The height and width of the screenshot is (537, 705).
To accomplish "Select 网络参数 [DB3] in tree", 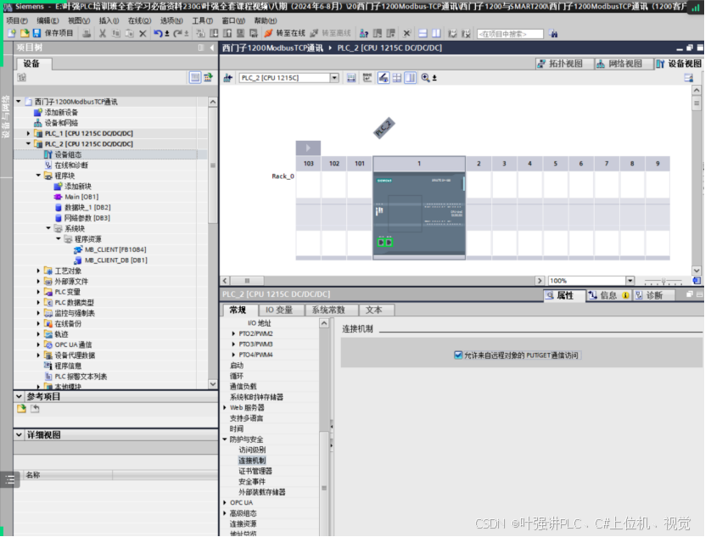I will click(83, 218).
